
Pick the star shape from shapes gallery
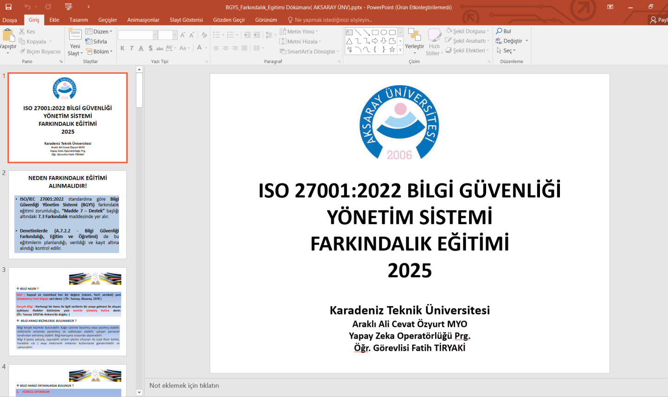click(392, 50)
